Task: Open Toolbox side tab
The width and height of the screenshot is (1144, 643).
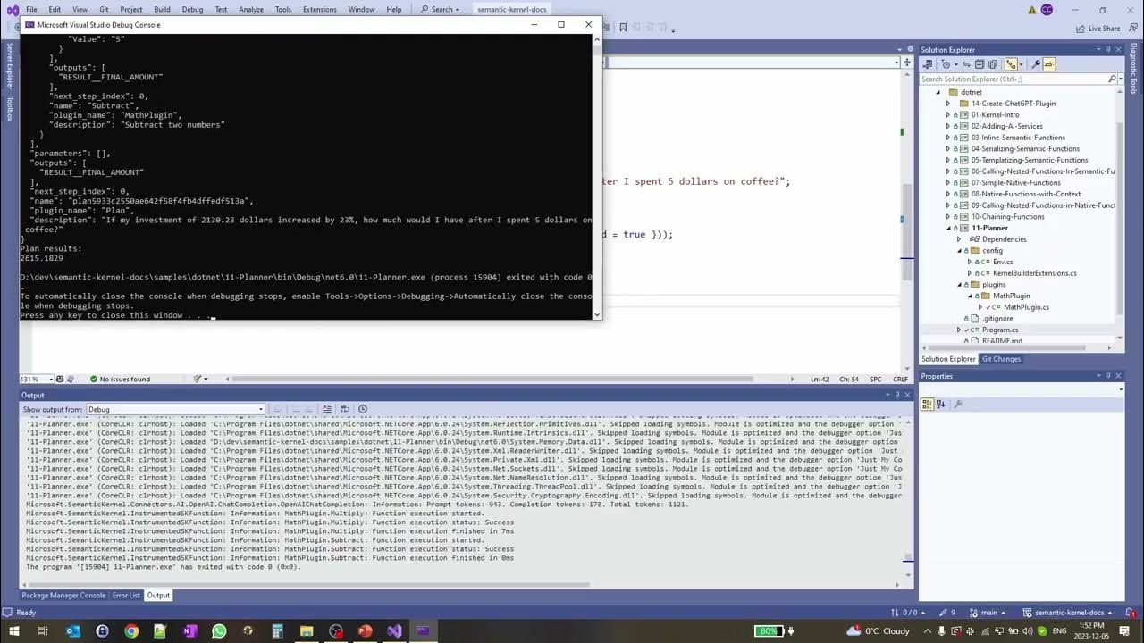Action: tap(10, 108)
